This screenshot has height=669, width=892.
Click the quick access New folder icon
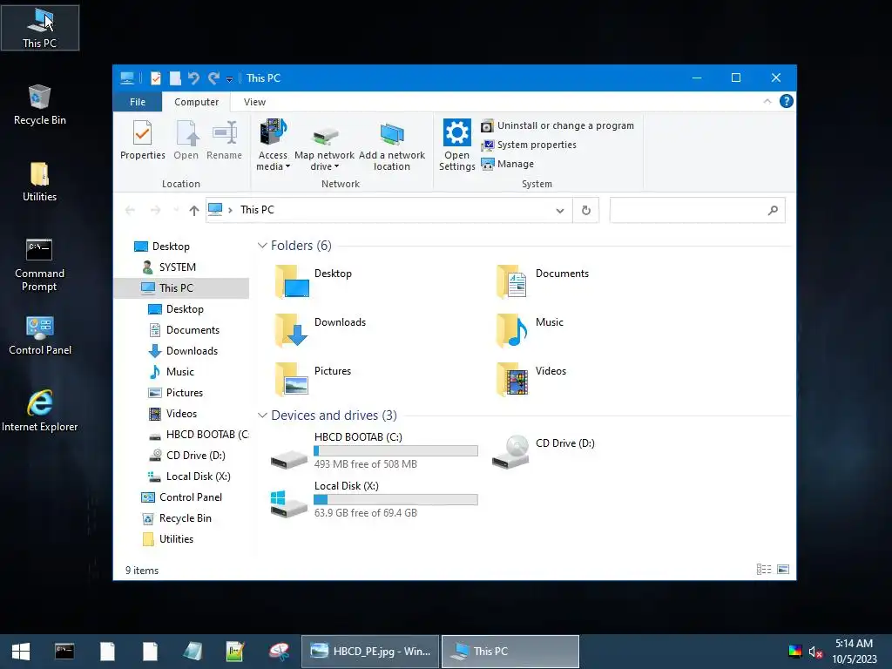click(x=175, y=78)
